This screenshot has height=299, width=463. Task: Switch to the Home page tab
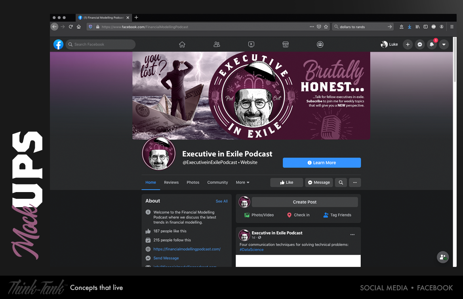tap(151, 183)
